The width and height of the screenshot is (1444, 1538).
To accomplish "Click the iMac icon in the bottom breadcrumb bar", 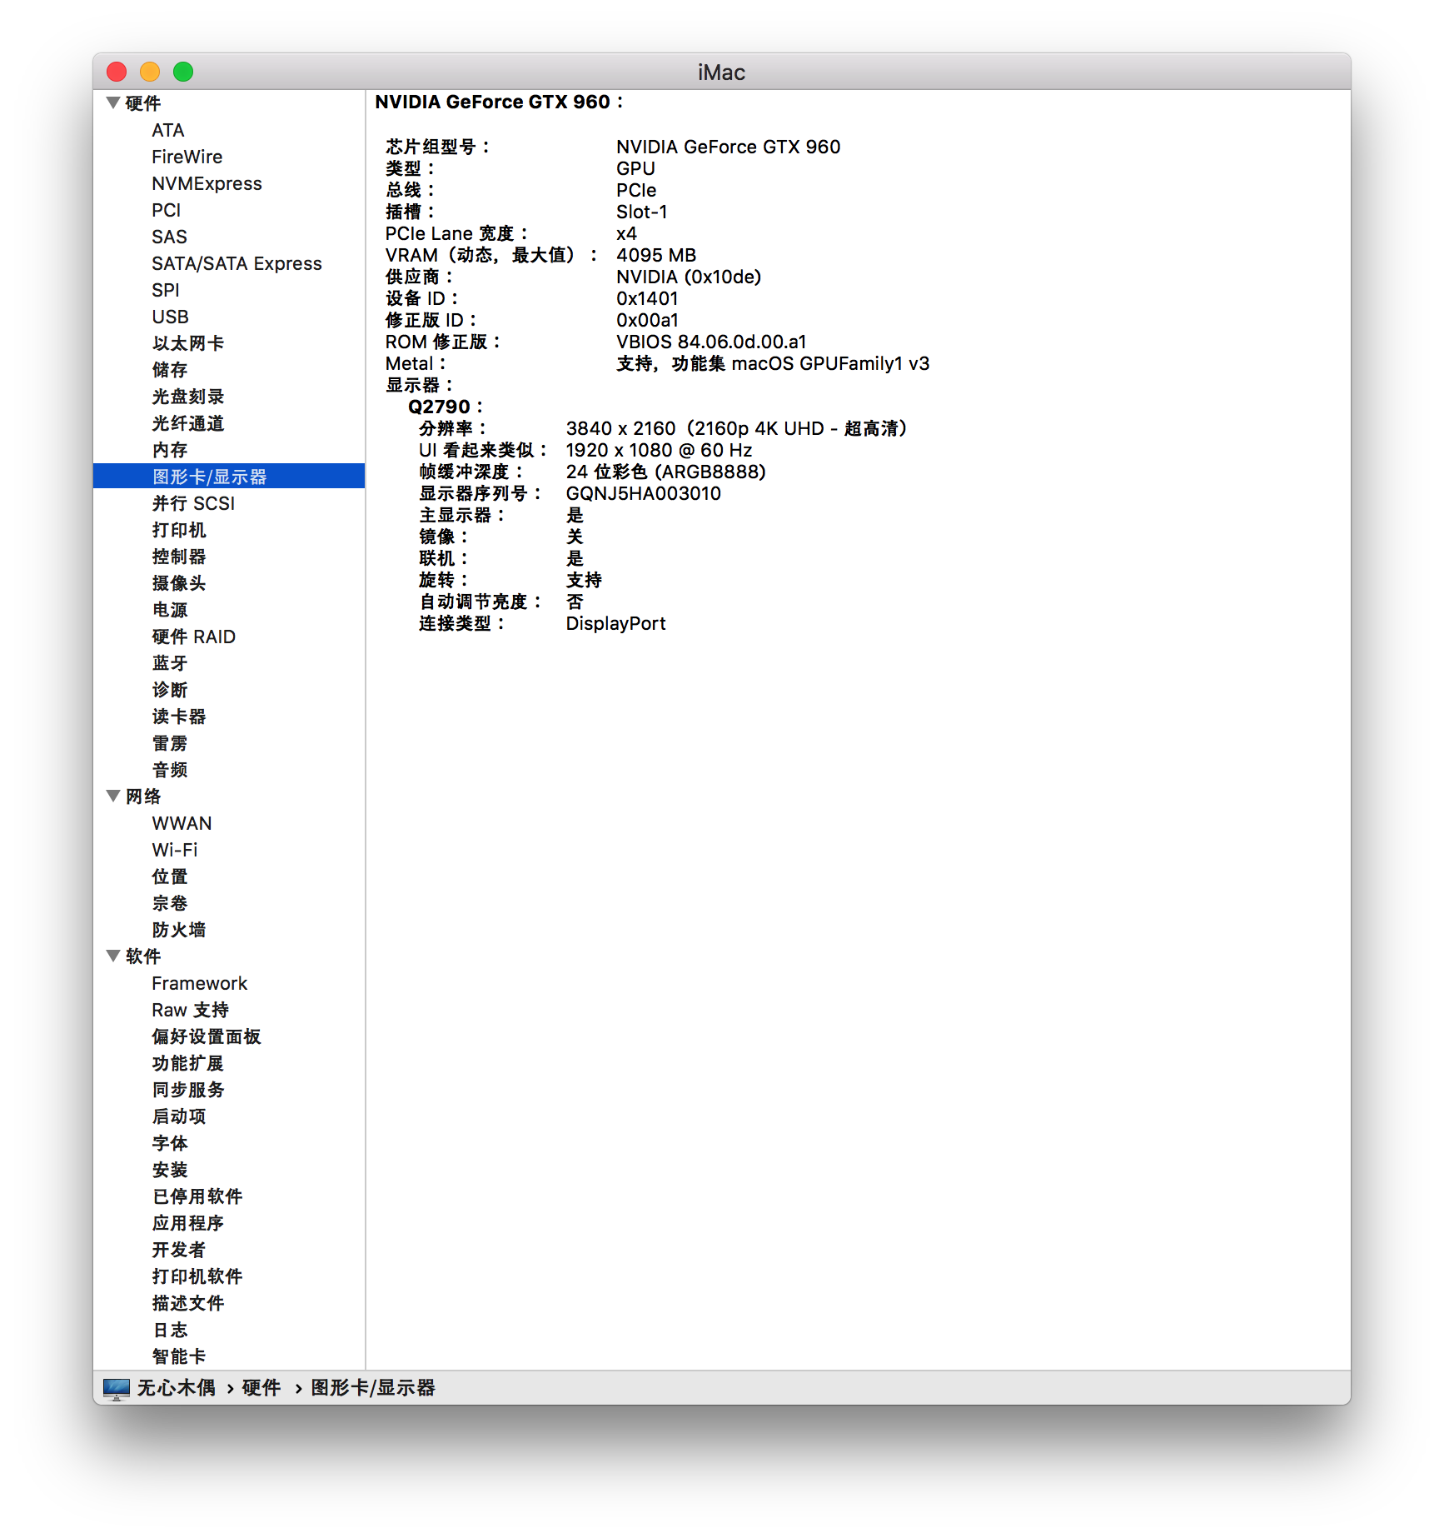I will [x=114, y=1387].
